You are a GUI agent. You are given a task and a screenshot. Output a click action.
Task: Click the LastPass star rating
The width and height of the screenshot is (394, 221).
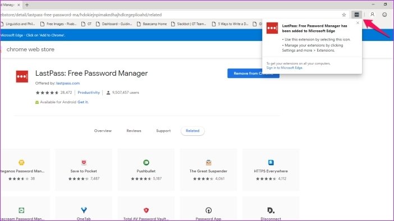coord(47,93)
